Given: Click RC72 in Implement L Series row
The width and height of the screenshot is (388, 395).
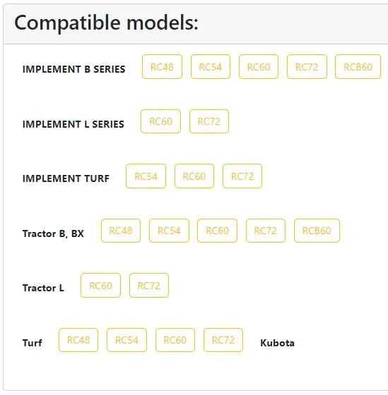Looking at the screenshot, I should point(209,121).
